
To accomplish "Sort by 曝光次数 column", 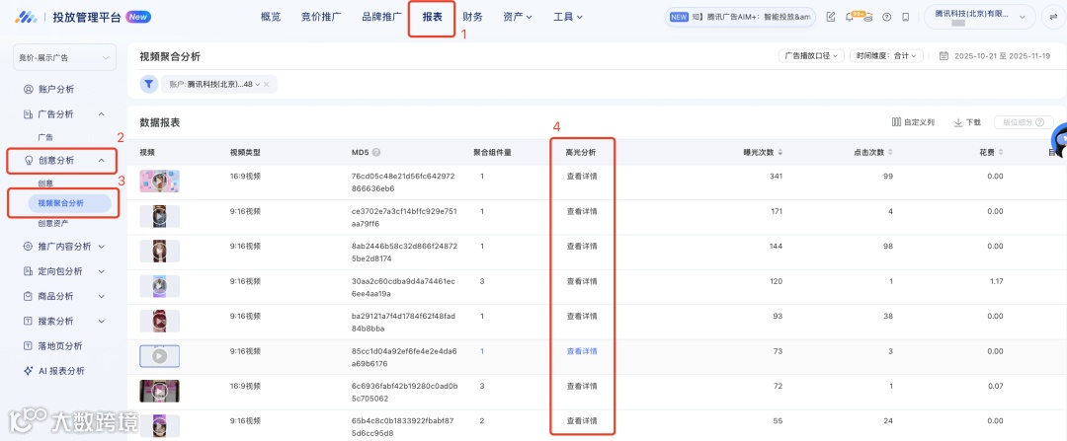I will (780, 152).
